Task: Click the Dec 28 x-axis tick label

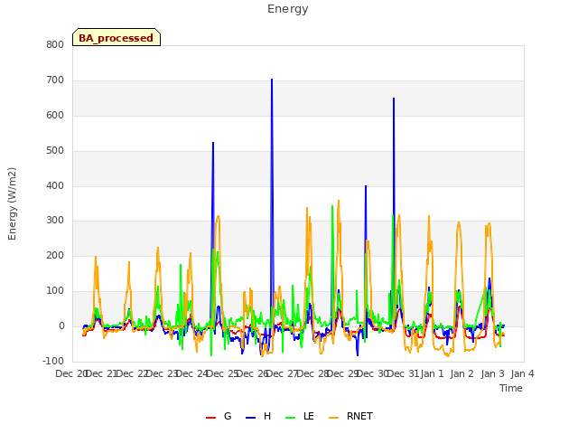Action: click(x=313, y=373)
